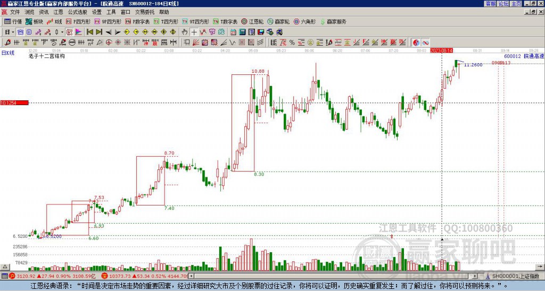Click the 老子十二宫结构 chart label
Screen dimensions: 545x291
coord(47,56)
